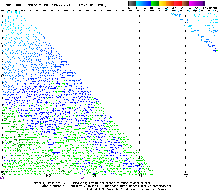Click the NOAA/NESDIS credit line
Viewport: 218px width, 191px height.
tap(127, 189)
